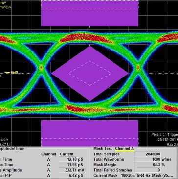Select the Mask Margin 64.3 field
Screen dimensions: 178x179
(x=148, y=165)
